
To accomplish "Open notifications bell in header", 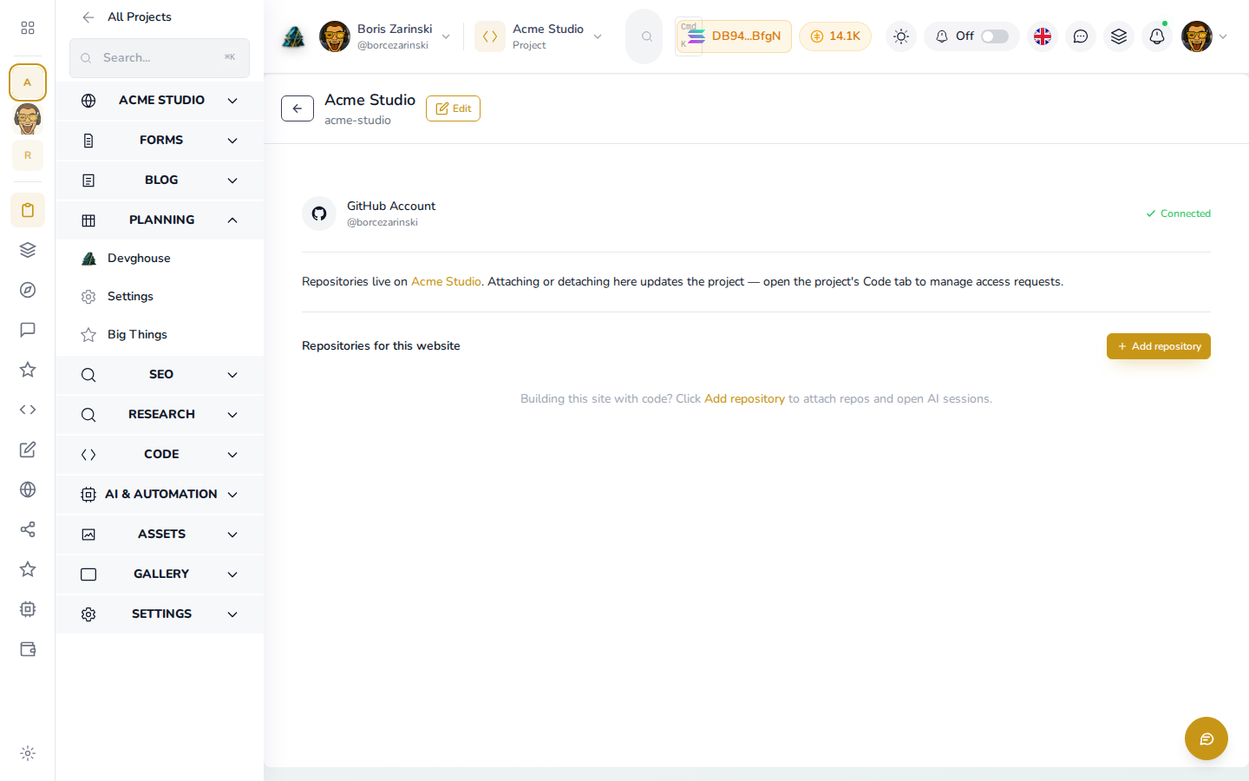I will [1157, 36].
